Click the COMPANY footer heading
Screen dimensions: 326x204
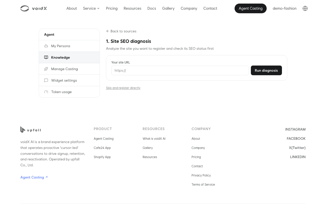click(x=201, y=129)
